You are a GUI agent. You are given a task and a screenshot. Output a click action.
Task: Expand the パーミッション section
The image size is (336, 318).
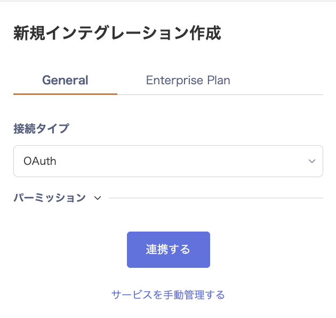[50, 198]
